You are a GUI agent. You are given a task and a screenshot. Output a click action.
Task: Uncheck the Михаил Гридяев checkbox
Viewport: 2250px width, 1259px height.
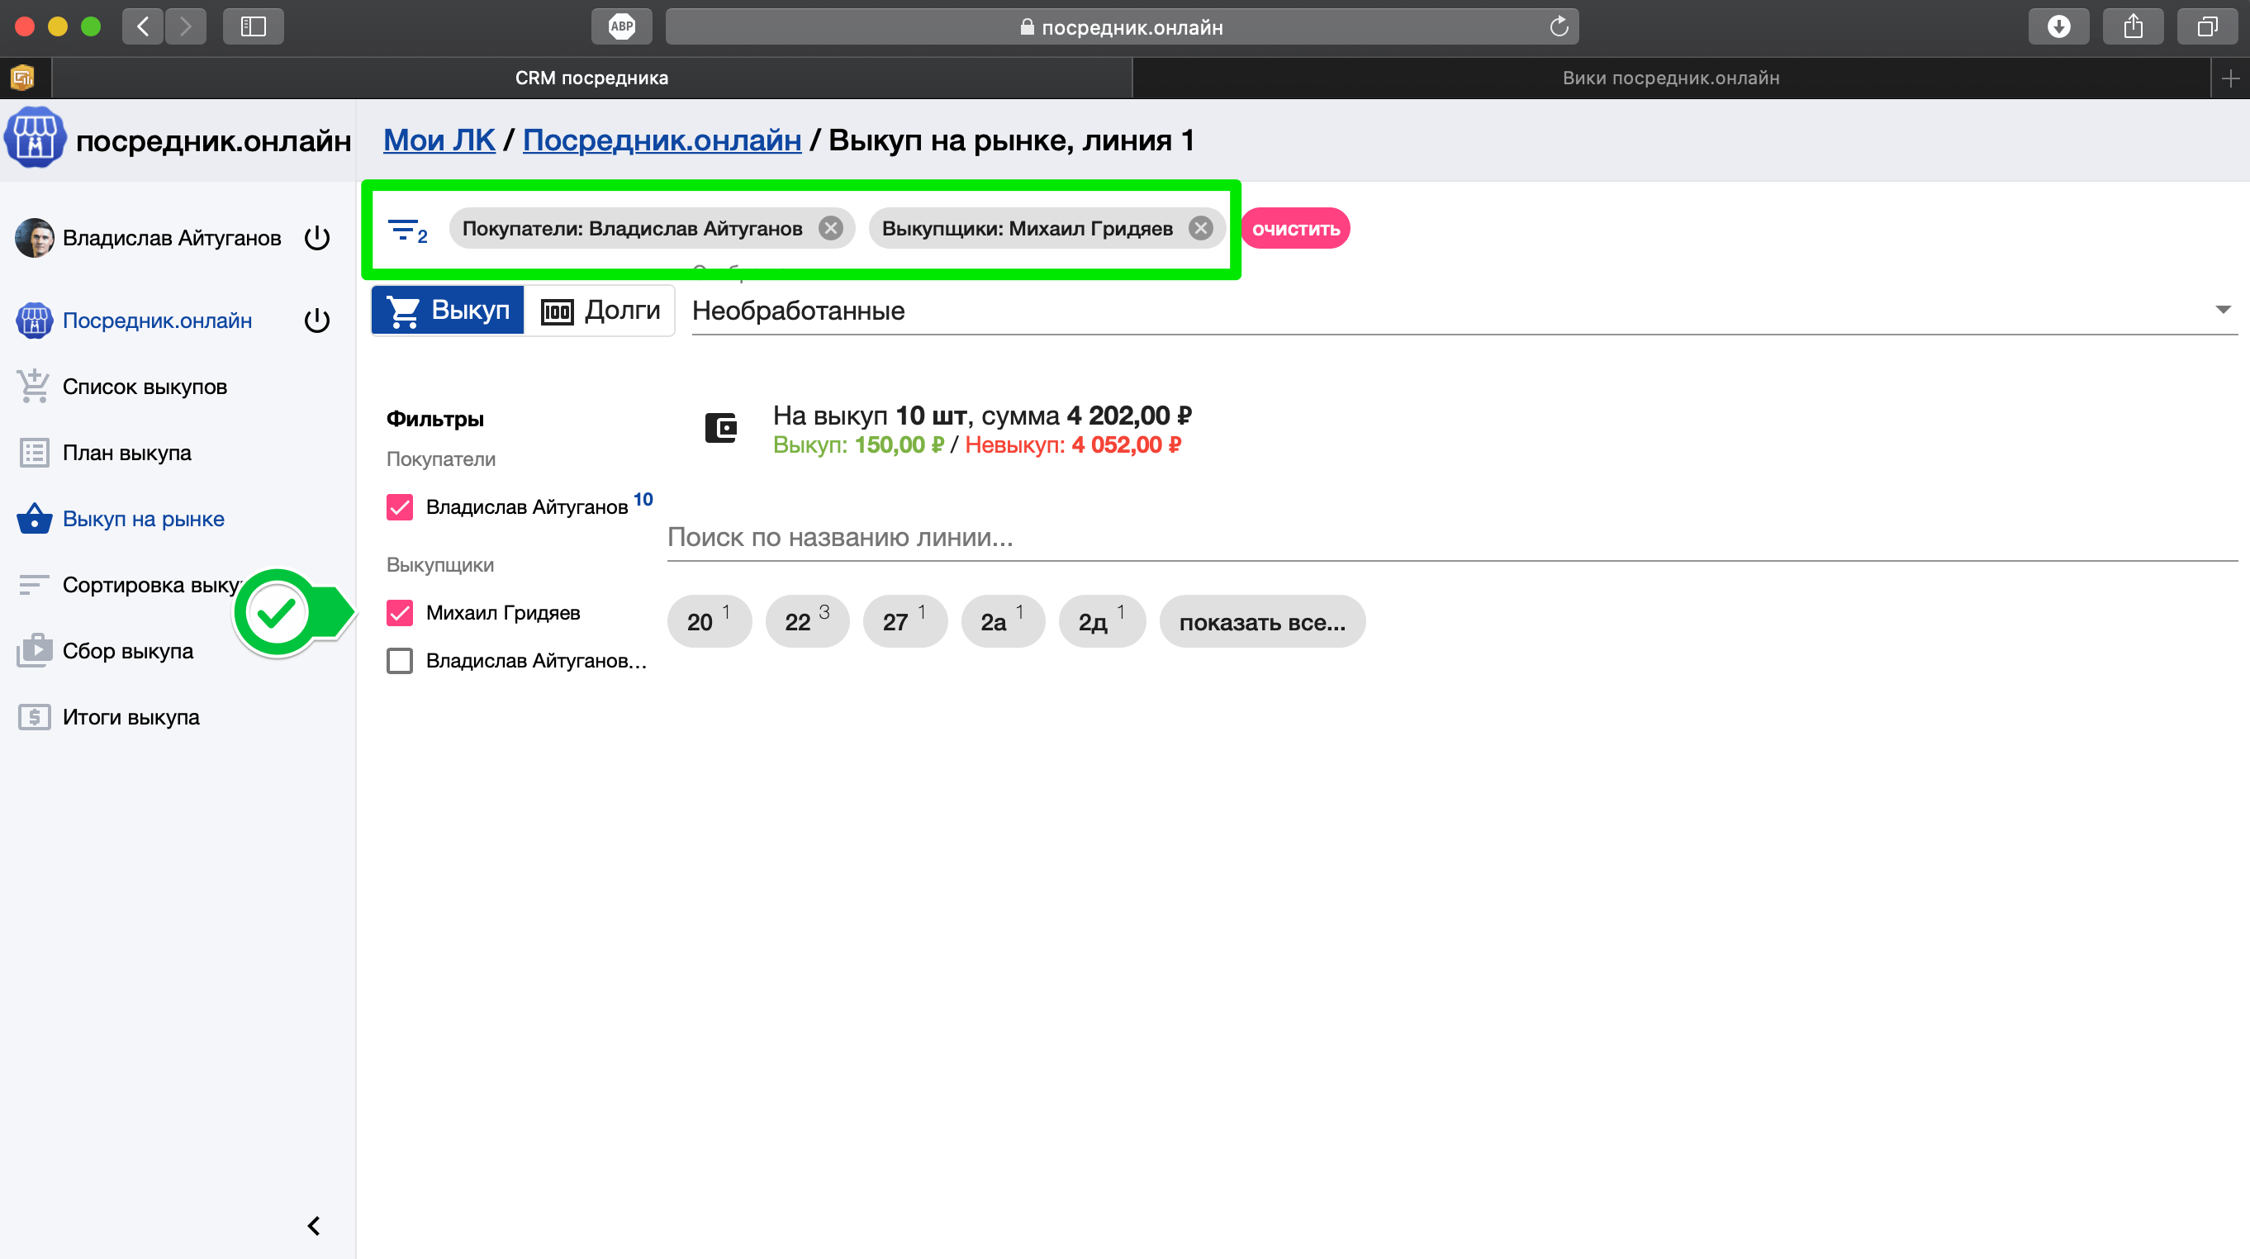pyautogui.click(x=400, y=612)
